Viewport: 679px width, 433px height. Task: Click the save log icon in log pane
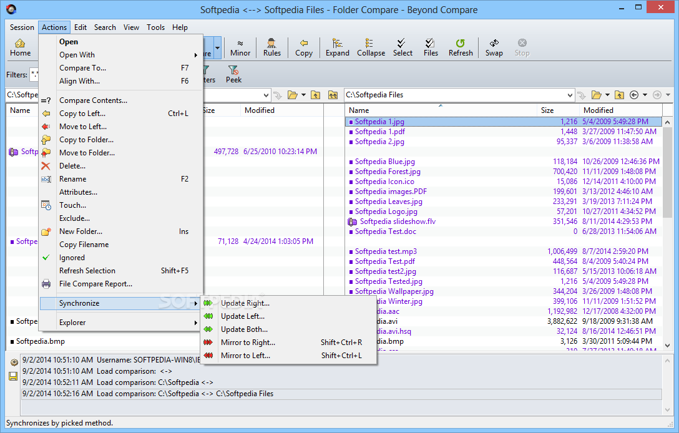[14, 376]
